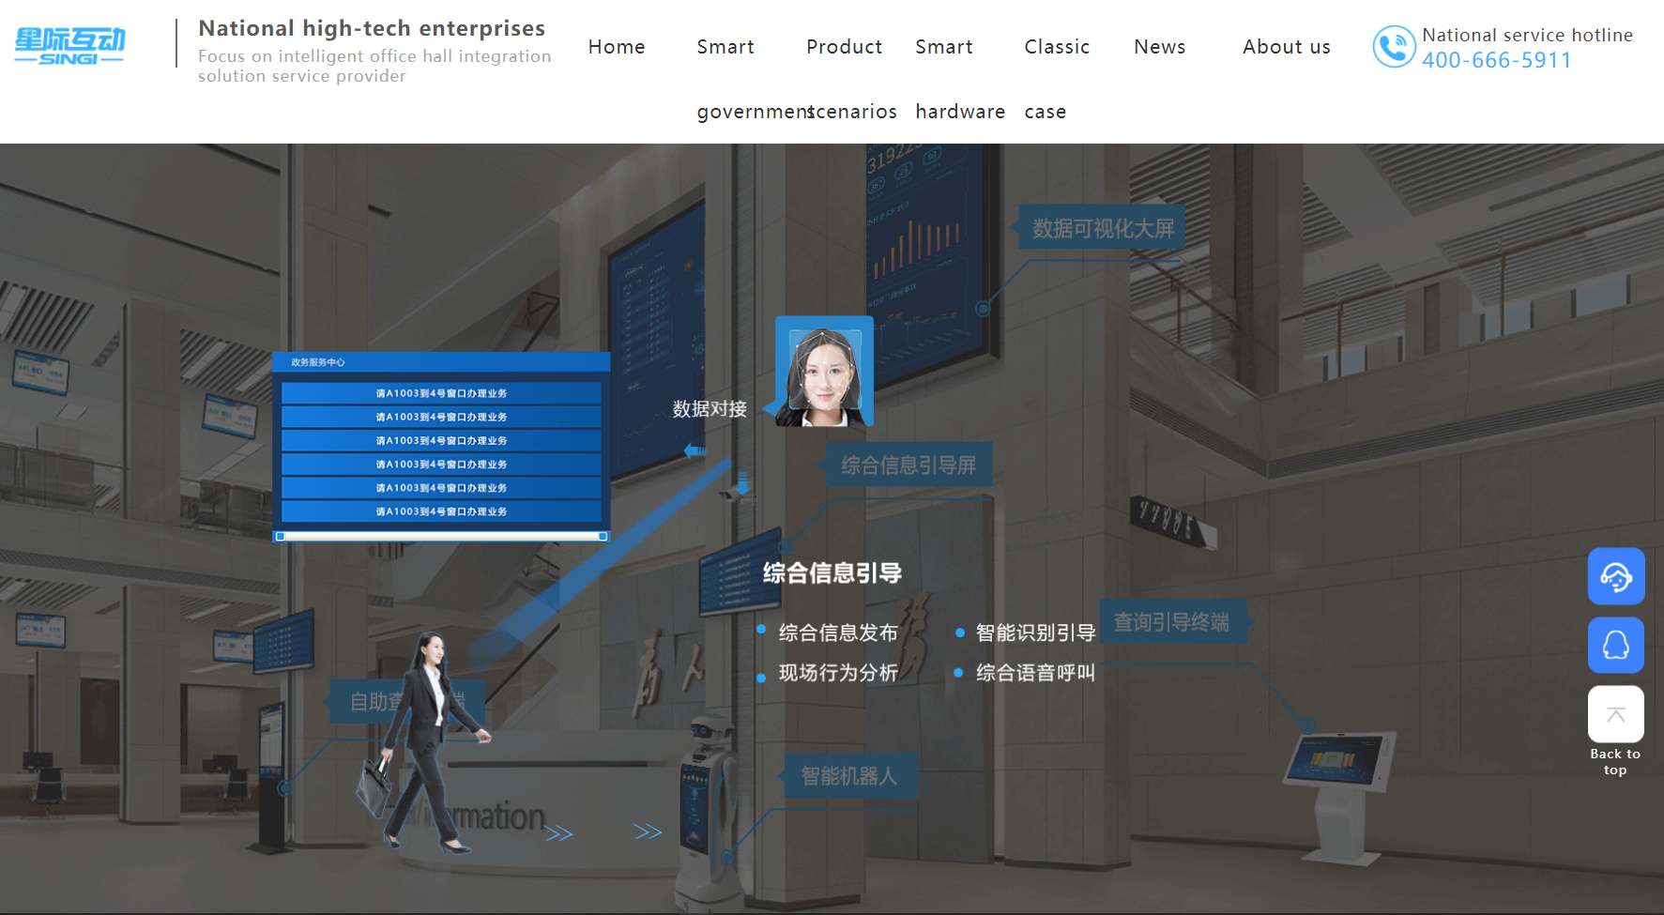Click the 400-666-5911 hotline number
1664x915 pixels.
click(x=1496, y=60)
